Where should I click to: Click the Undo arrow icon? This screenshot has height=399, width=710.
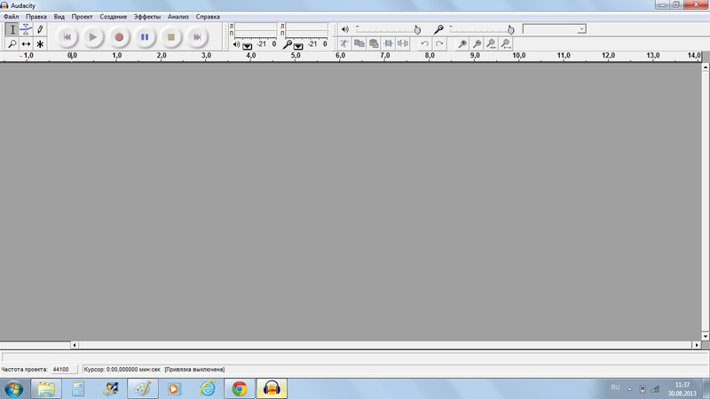(425, 43)
